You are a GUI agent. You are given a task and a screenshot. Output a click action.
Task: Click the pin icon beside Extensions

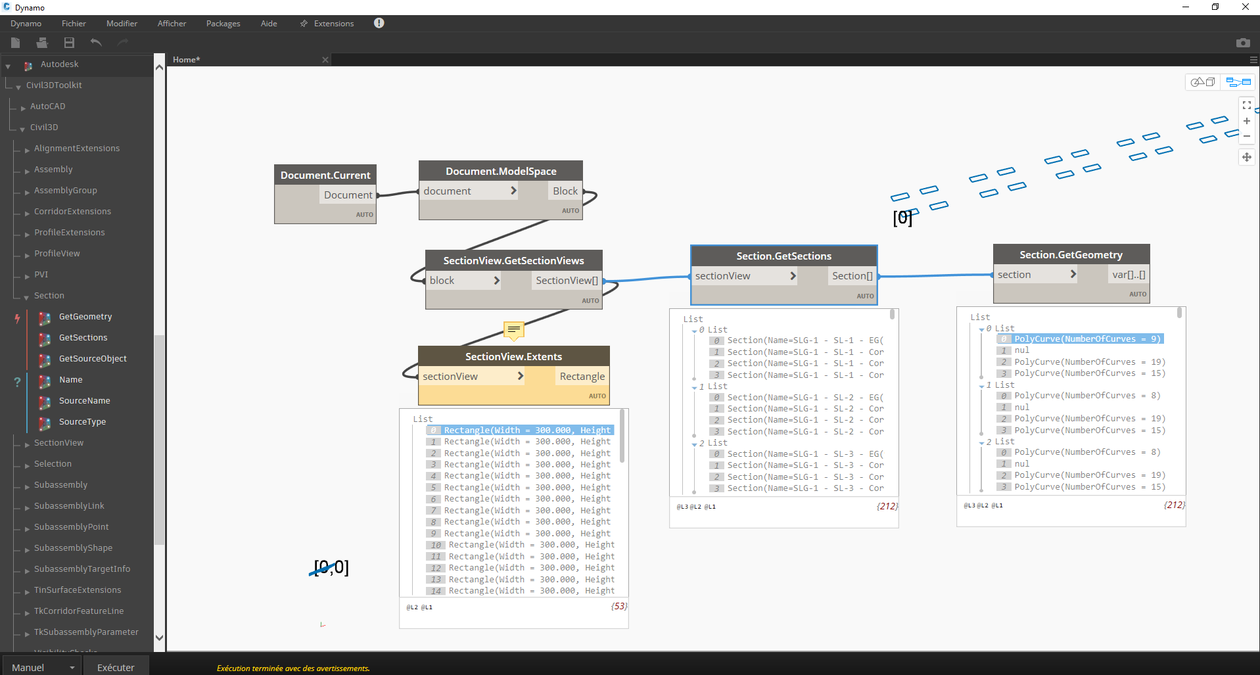point(304,24)
